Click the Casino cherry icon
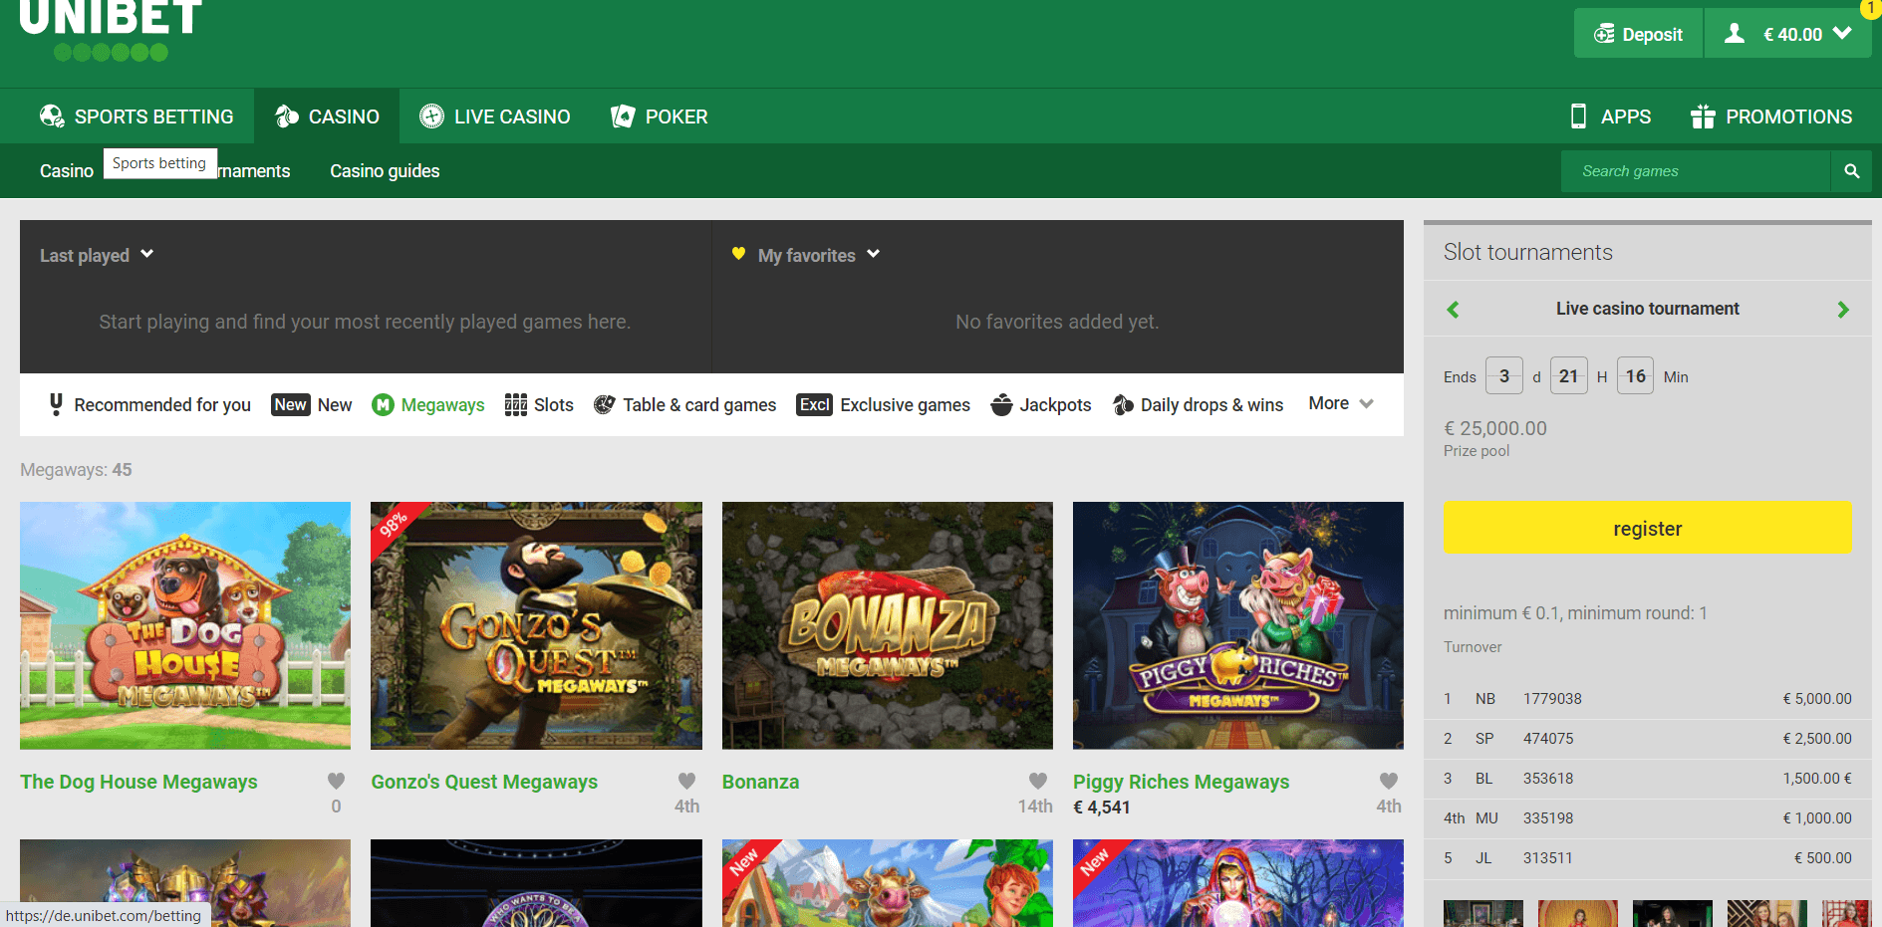Viewport: 1882px width, 927px height. (x=287, y=116)
